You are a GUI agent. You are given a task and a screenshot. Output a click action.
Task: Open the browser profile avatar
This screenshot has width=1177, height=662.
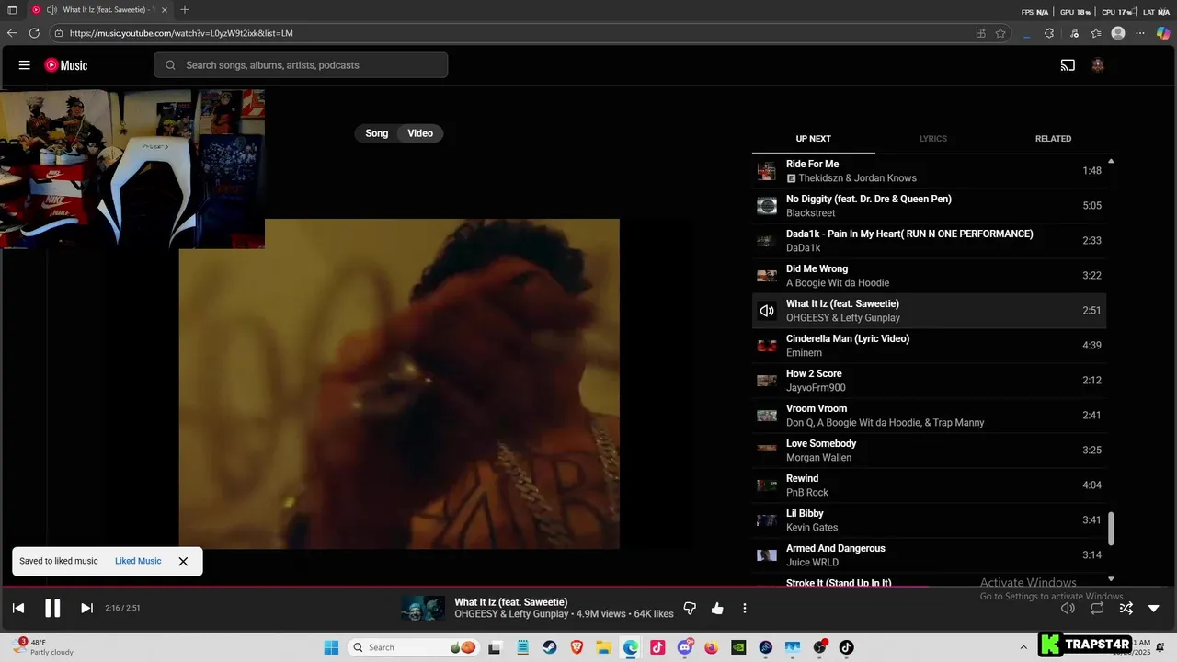1118,33
